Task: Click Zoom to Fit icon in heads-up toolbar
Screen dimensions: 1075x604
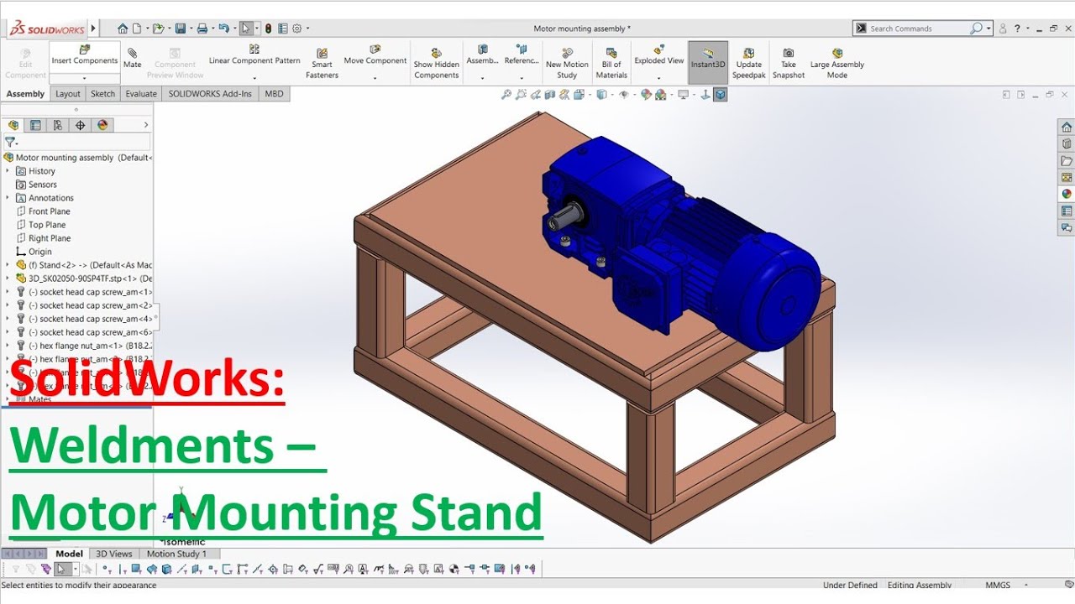Action: point(506,95)
